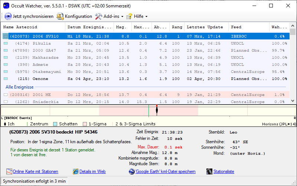Screen dimensions: 297x186
Task: Click the Jetzt synchronisieren play icon
Action: click(x=8, y=16)
